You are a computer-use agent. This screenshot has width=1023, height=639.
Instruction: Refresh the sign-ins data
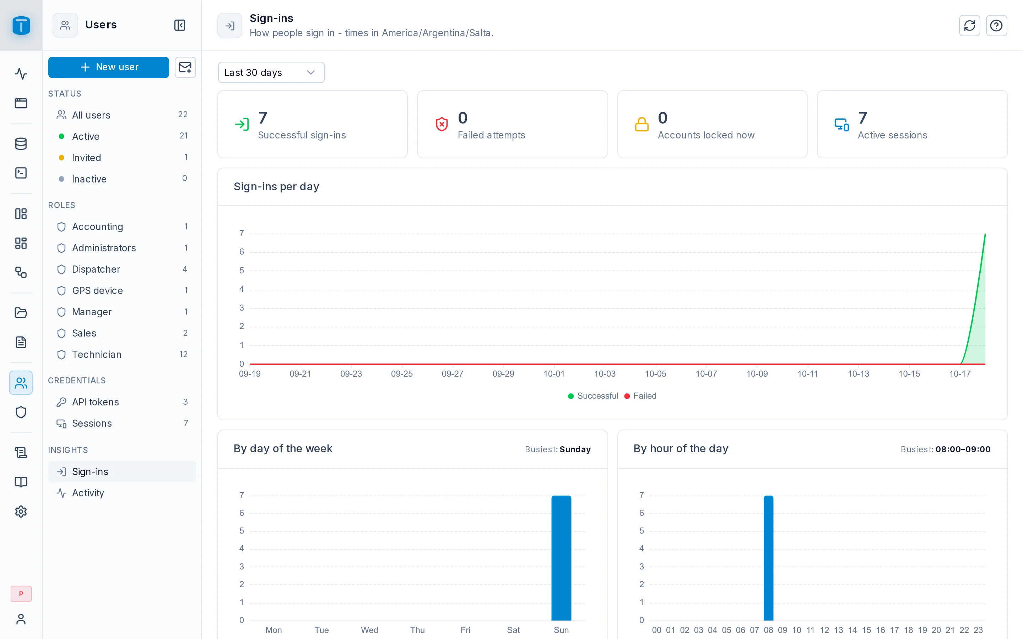(969, 25)
